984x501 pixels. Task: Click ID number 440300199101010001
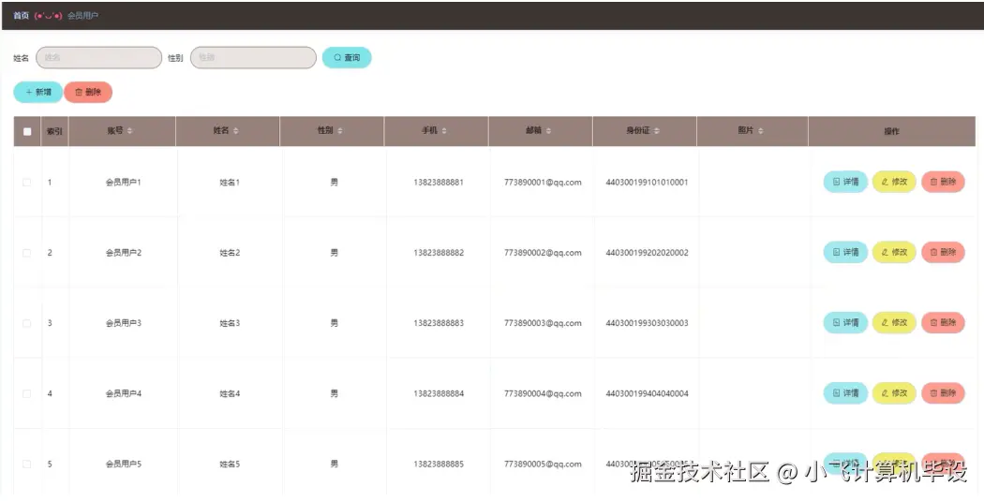[x=647, y=183]
